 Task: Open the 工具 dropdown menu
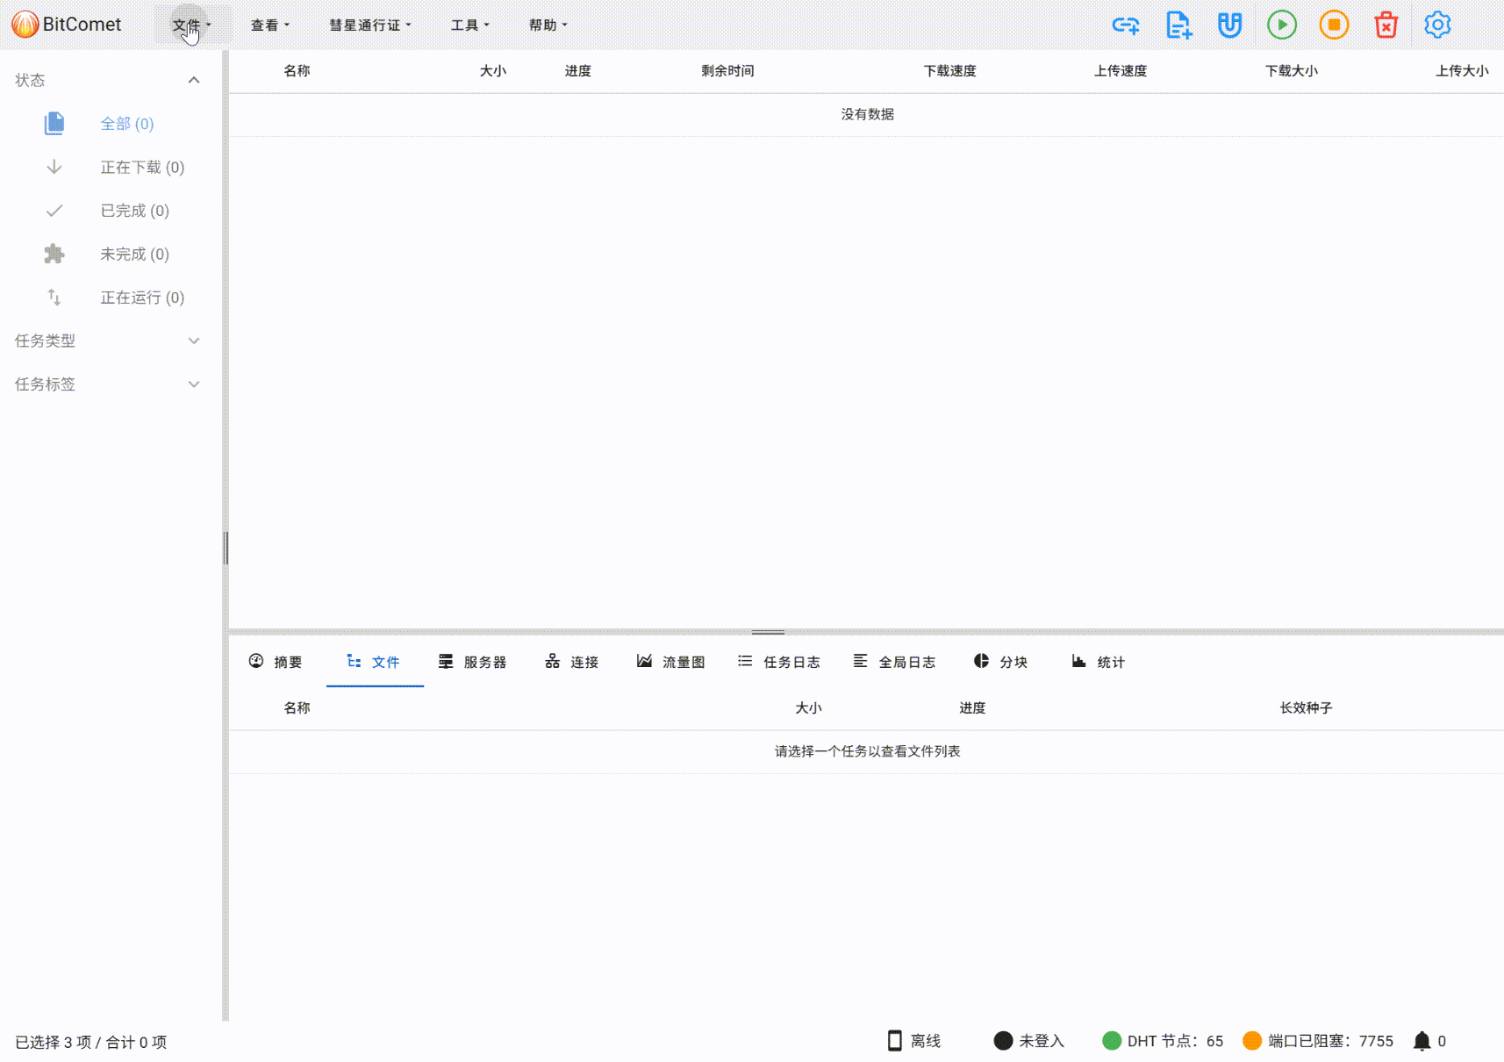[469, 25]
